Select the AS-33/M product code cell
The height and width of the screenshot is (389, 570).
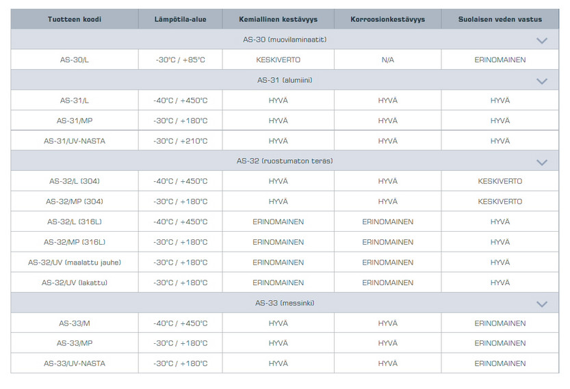(75, 323)
